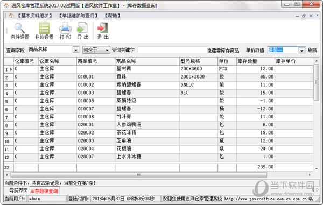Click 010002 product code cell
This screenshot has height=205, width=323.
click(x=96, y=85)
